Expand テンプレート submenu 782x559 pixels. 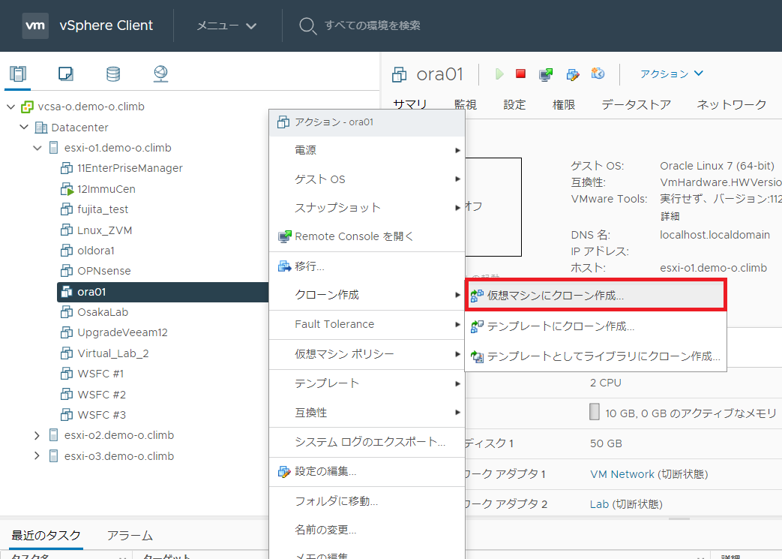[367, 383]
